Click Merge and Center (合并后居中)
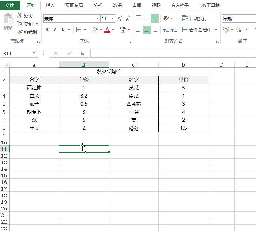Image resolution: width=256 pixels, height=231 pixels. (x=197, y=30)
